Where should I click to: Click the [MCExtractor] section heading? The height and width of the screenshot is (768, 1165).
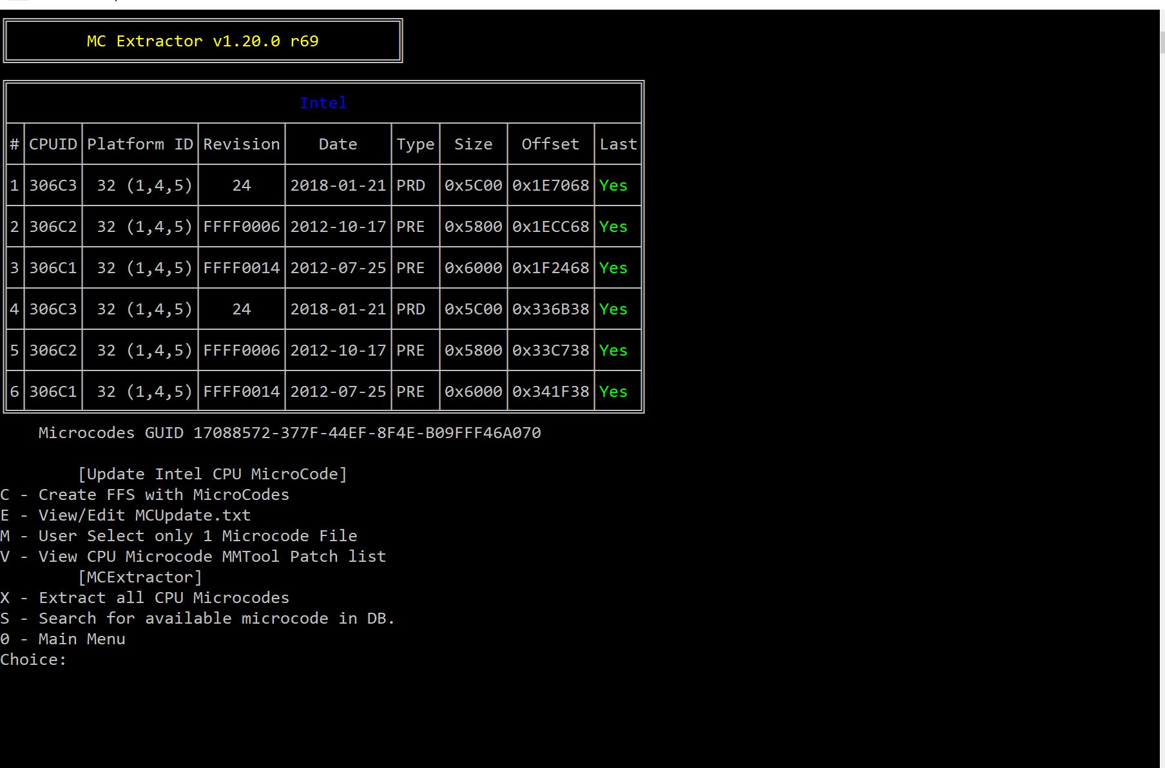pyautogui.click(x=140, y=577)
